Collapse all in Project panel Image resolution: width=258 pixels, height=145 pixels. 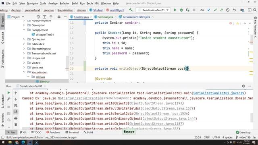(x=51, y=17)
